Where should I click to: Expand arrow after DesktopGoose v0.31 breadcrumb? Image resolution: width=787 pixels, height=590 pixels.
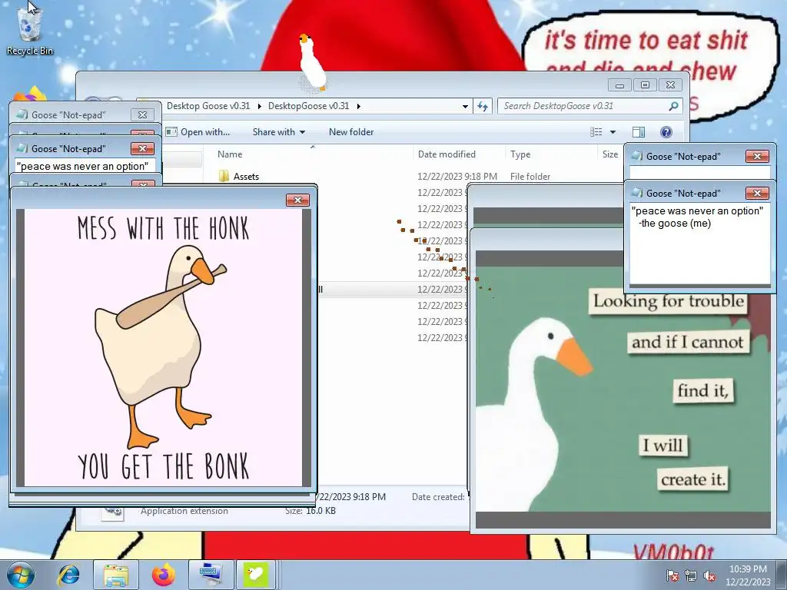click(x=358, y=106)
